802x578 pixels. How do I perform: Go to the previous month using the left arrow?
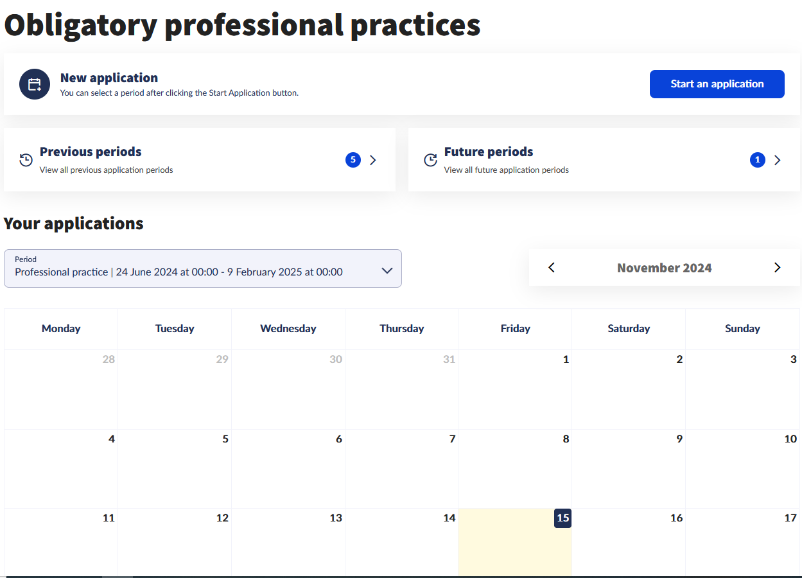552,268
